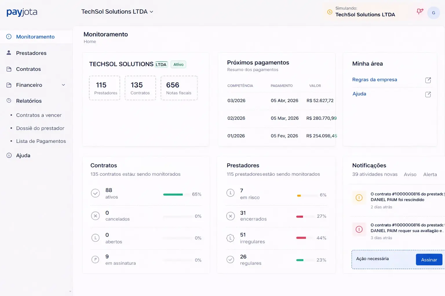Open Dossiê do prestador report
445x296 pixels.
(x=40, y=128)
